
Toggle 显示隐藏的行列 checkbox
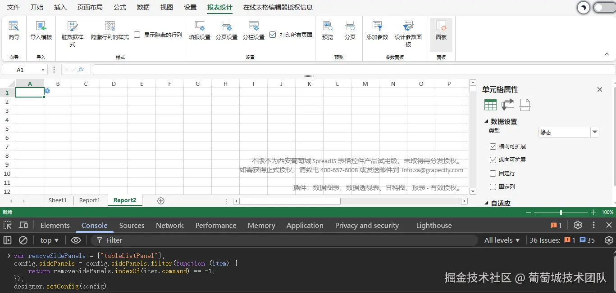[x=137, y=35]
